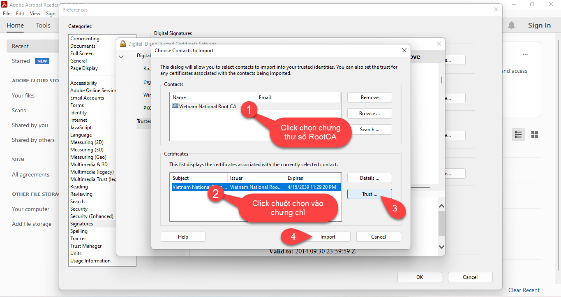The width and height of the screenshot is (561, 297).
Task: Open the Sign menu in Acrobat
Action: 51,14
